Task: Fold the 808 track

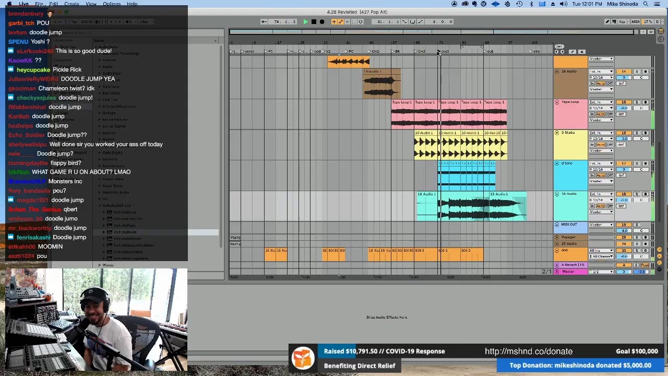Action: (x=557, y=251)
